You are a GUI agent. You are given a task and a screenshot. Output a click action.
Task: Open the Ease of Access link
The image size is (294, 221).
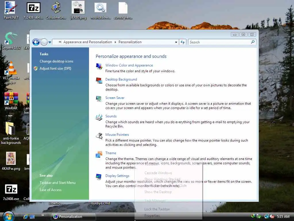point(51,190)
